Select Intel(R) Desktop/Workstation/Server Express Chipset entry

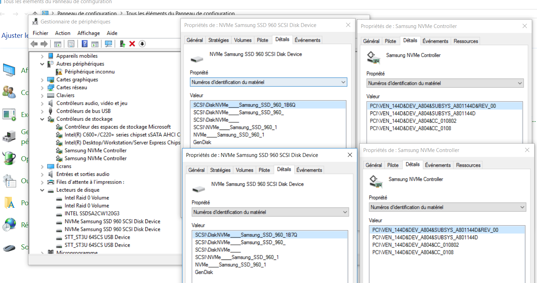coord(122,143)
